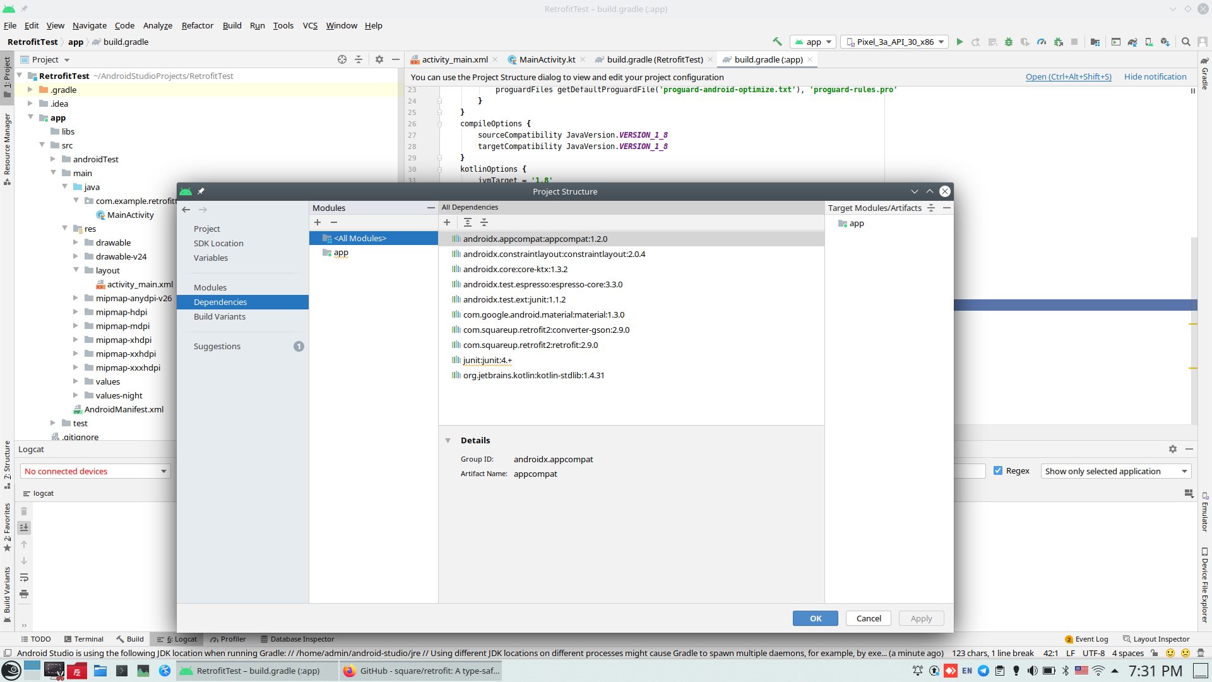
Task: Click the Project panel settings gear
Action: coord(379,59)
